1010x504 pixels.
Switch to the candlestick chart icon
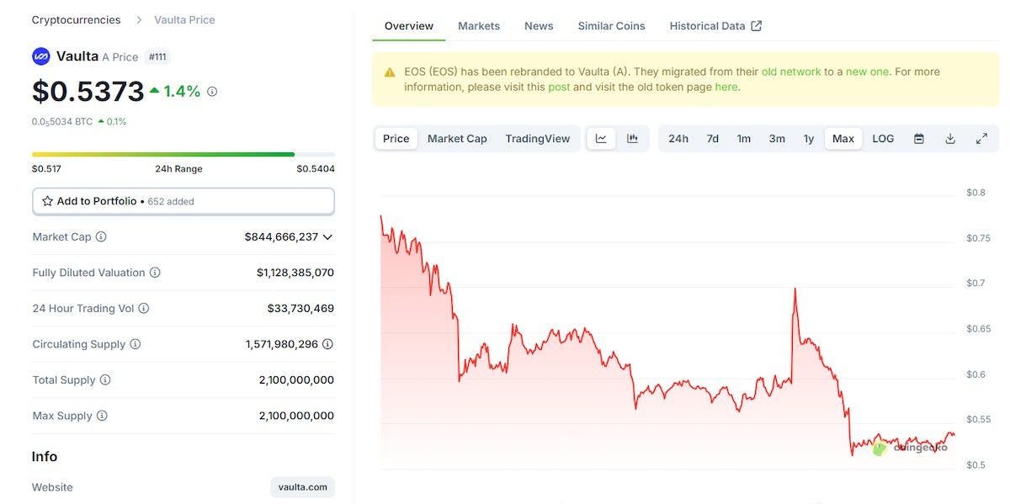[632, 138]
